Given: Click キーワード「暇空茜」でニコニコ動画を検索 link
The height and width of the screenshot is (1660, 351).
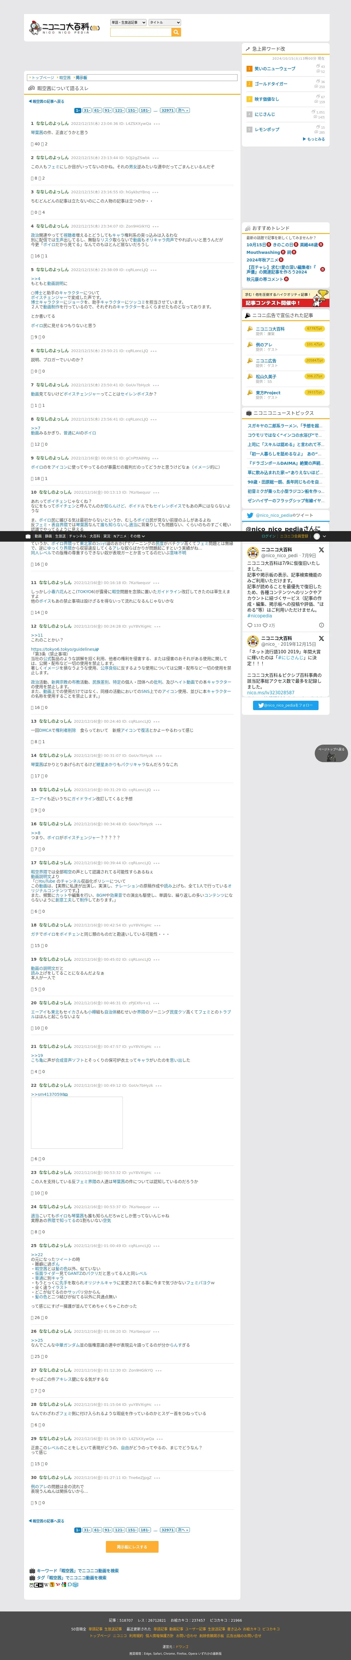Looking at the screenshot, I should 77,1571.
